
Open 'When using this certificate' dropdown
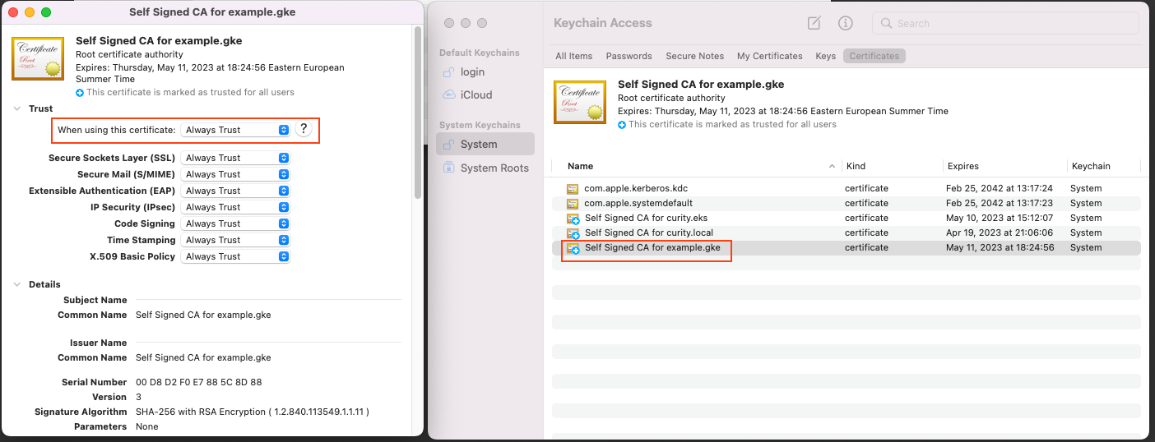[x=236, y=130]
